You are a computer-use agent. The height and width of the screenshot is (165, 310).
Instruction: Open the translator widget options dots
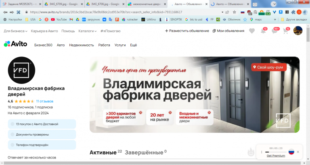tap(262, 152)
